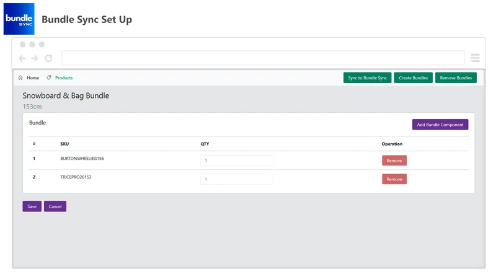Click the browser forward arrow

pyautogui.click(x=35, y=58)
